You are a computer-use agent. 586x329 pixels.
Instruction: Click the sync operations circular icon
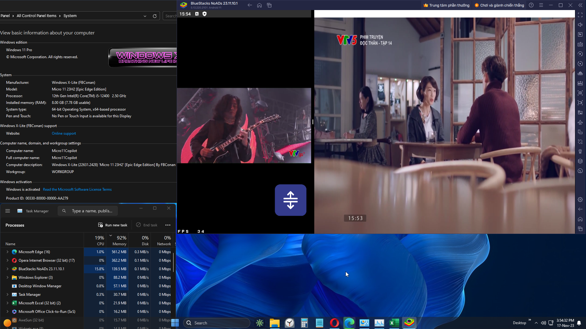point(580,64)
